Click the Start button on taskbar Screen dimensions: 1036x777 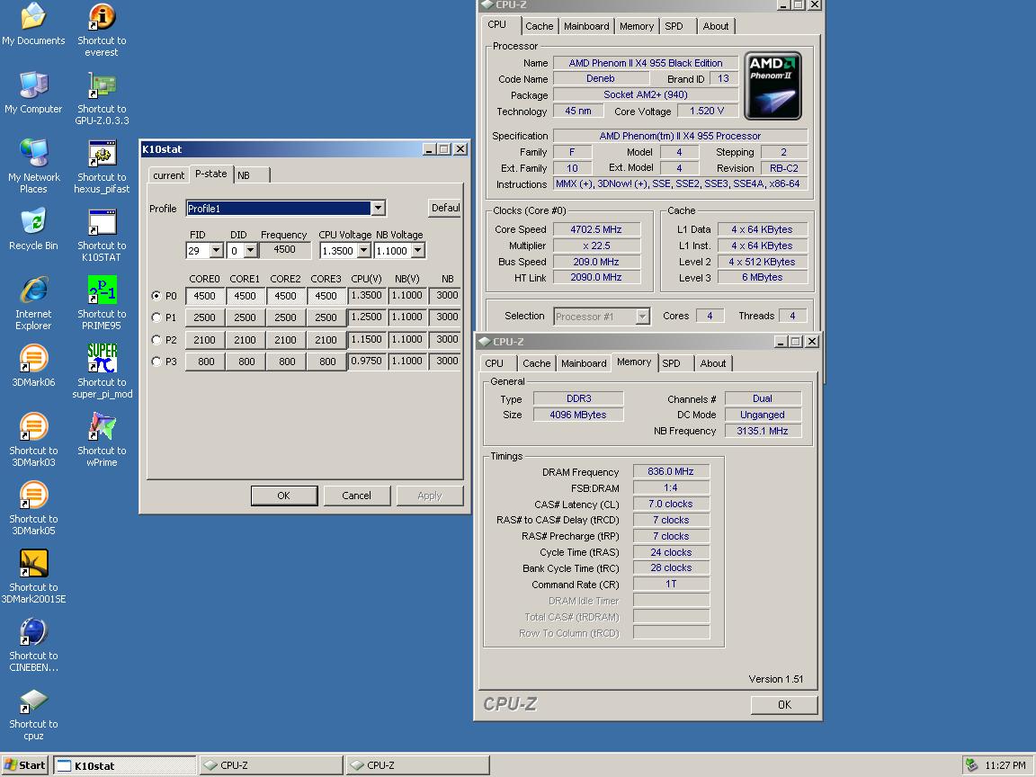coord(25,765)
